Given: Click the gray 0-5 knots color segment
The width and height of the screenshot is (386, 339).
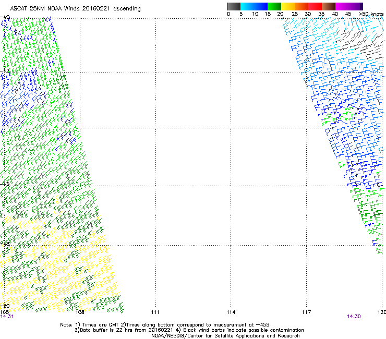Looking at the screenshot, I should click(x=234, y=6).
